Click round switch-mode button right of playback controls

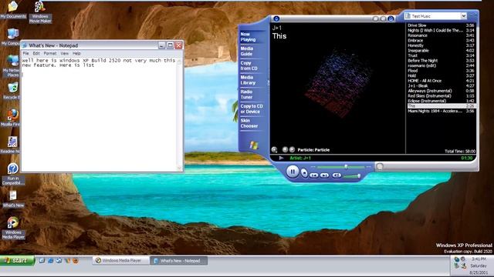[380, 166]
